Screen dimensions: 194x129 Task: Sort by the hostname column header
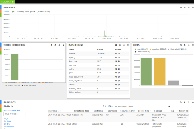click(98, 111)
